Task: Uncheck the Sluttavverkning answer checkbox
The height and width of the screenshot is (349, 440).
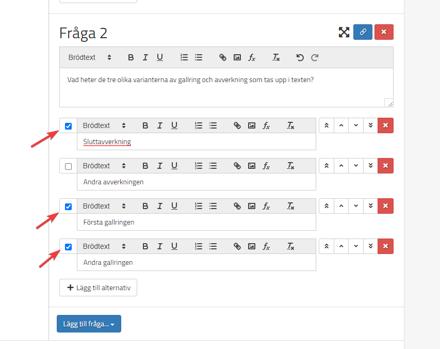Action: click(68, 126)
